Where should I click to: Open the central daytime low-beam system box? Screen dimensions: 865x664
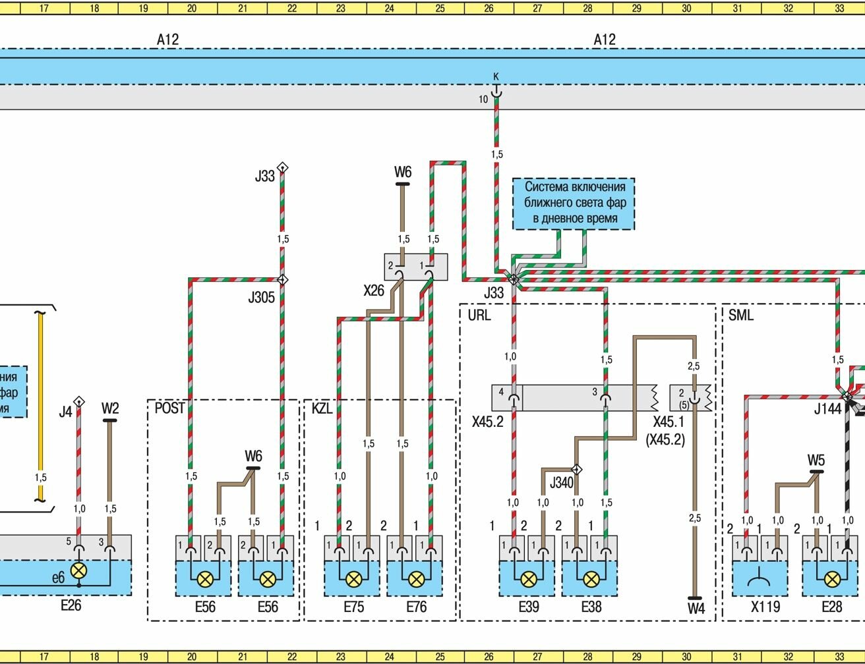point(573,204)
